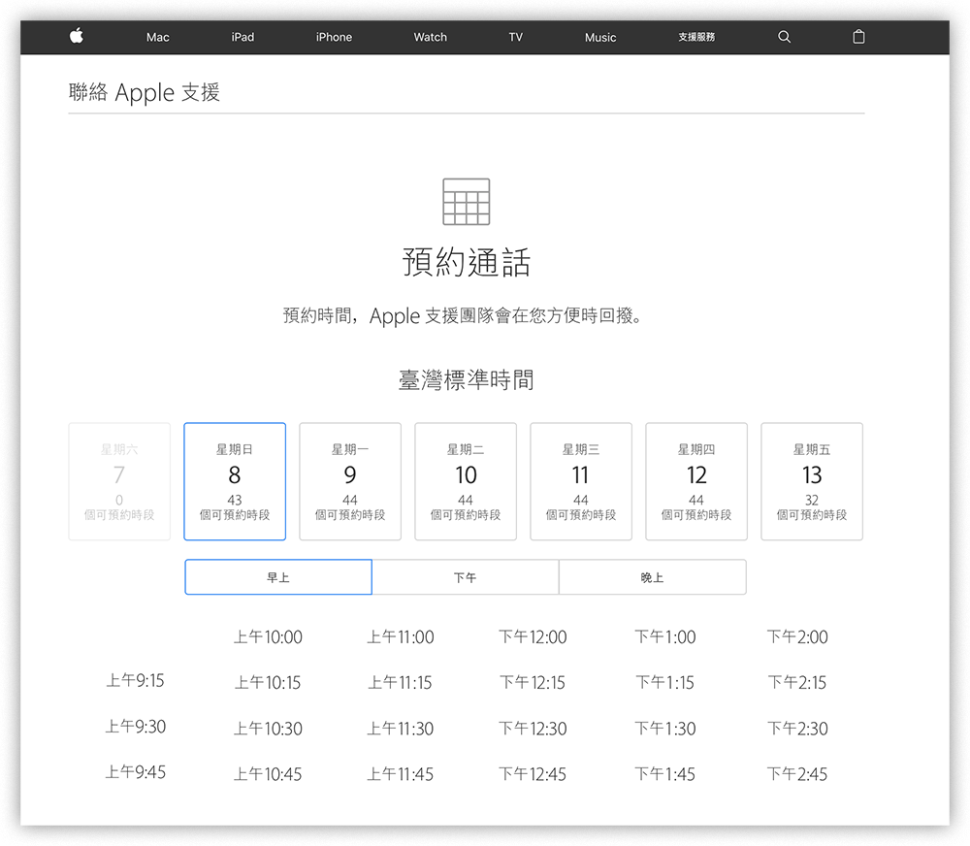Screen dimensions: 970x846
Task: Choose the 上午10:15 slot
Action: tap(268, 683)
